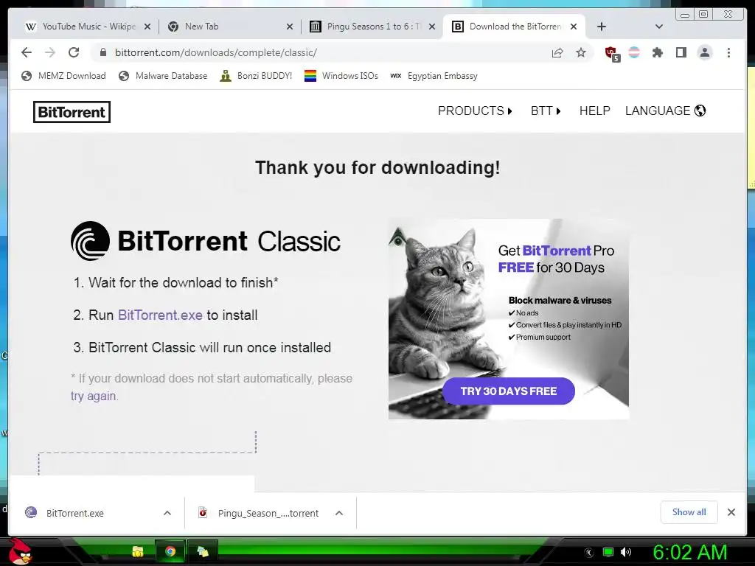
Task: Open downloaded BitTorrent.exe file
Action: pyautogui.click(x=75, y=513)
